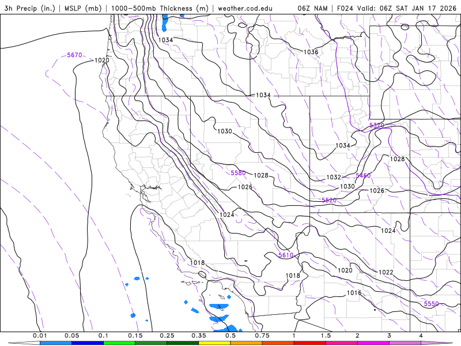Click the bright green 0.1–0.15 legend swatch
The image size is (461, 346).
tap(119, 343)
